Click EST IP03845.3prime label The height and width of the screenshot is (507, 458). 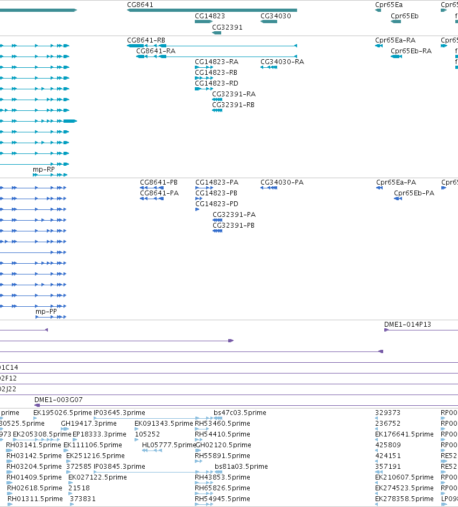tap(119, 467)
